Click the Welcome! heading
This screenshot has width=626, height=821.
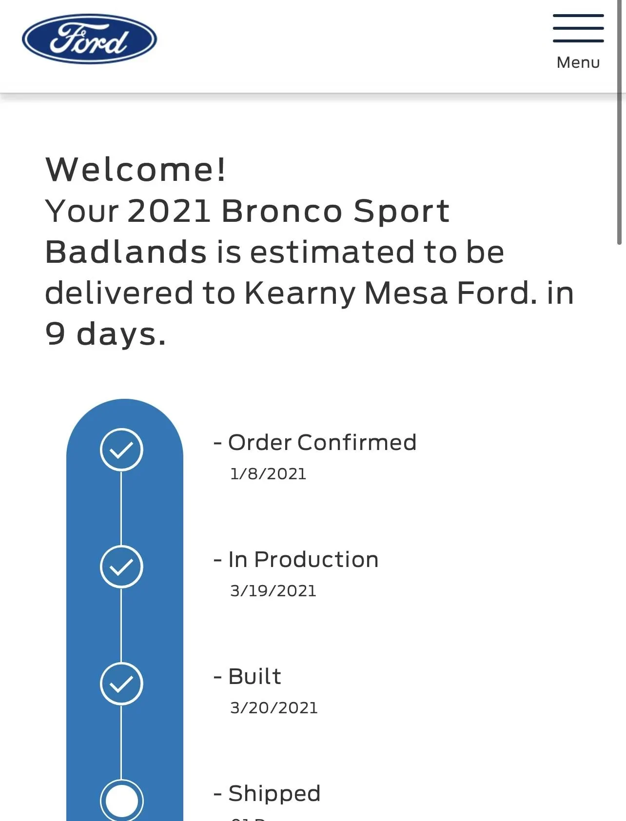tap(136, 169)
